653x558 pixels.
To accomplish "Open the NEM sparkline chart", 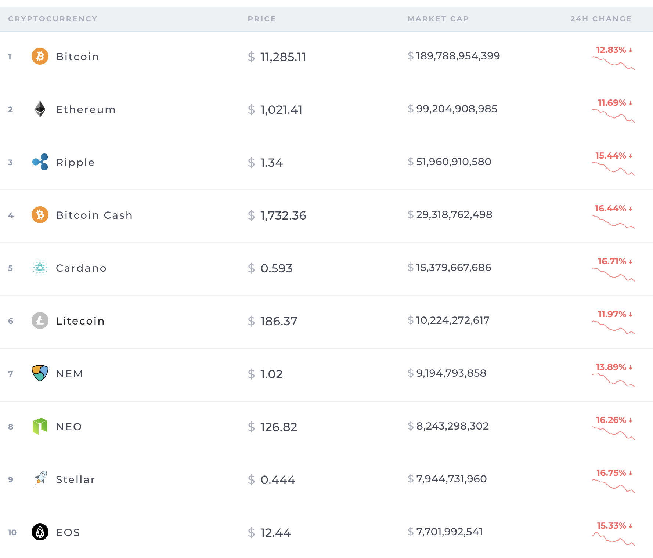I will tap(613, 380).
